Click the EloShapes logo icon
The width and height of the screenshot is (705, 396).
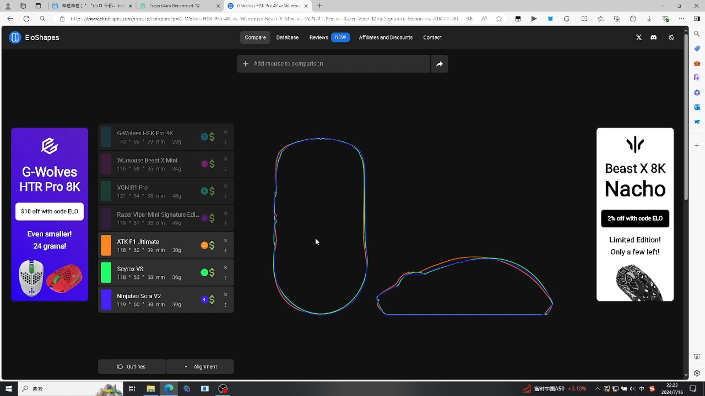tap(15, 37)
